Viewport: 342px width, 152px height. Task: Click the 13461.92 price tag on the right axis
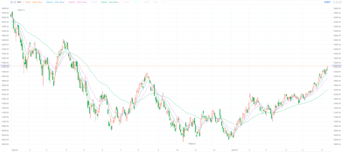(337, 66)
